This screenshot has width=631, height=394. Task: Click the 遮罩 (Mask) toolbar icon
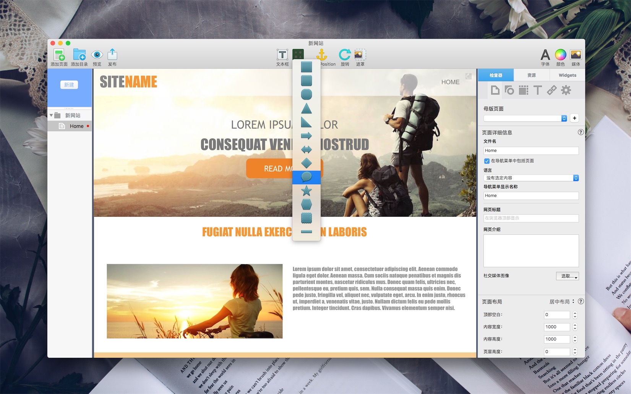pos(360,55)
